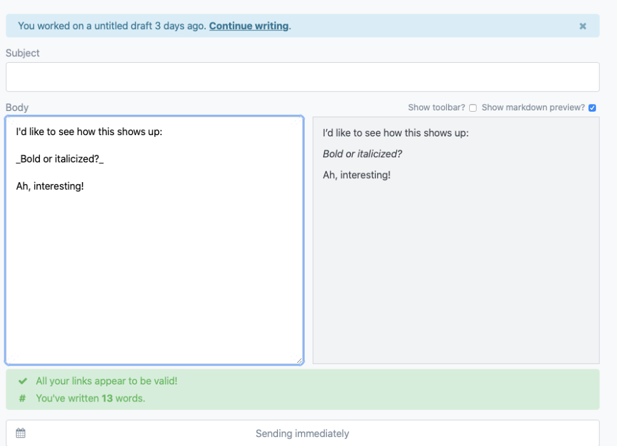Click the calendar scheduling icon

21,433
